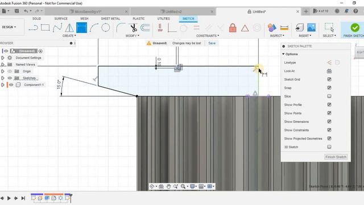Switch to the SURFACE tab
Viewport: 364px width, 205px height.
click(x=61, y=19)
